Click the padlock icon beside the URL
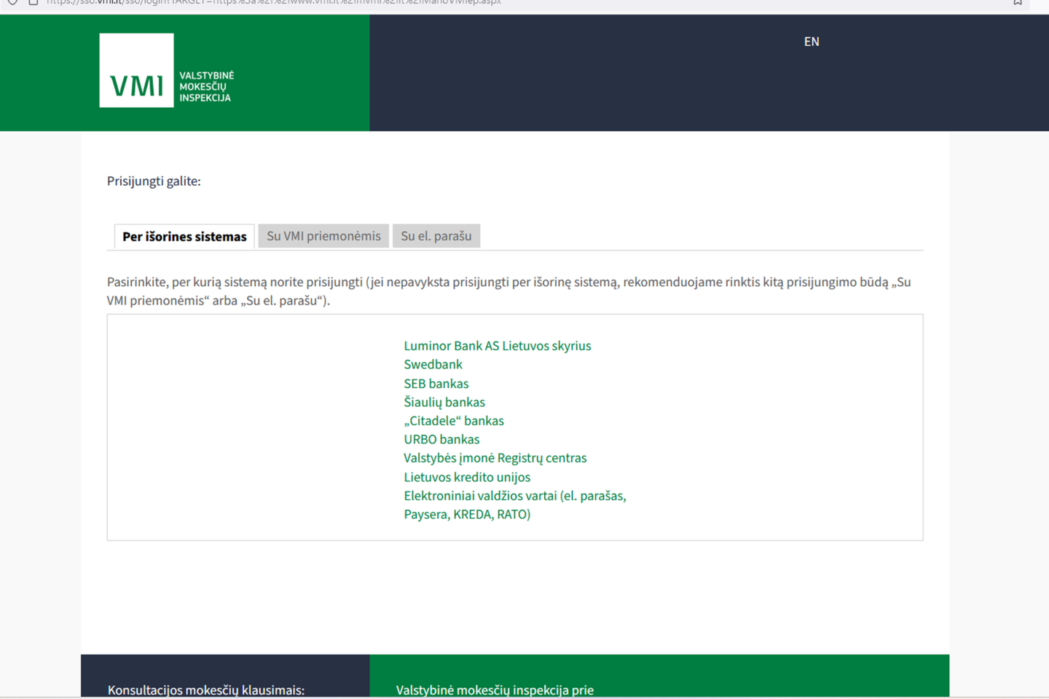 coord(33,2)
